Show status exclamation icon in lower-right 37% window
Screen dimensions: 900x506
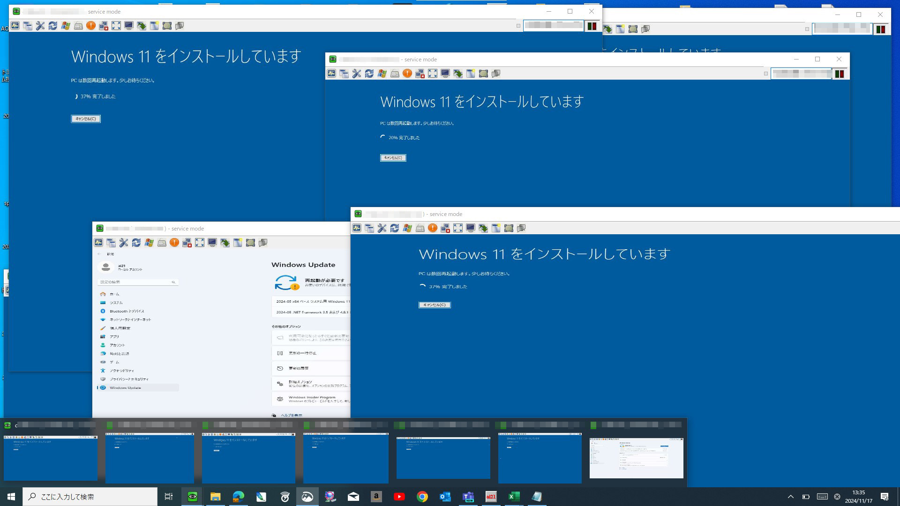[433, 228]
